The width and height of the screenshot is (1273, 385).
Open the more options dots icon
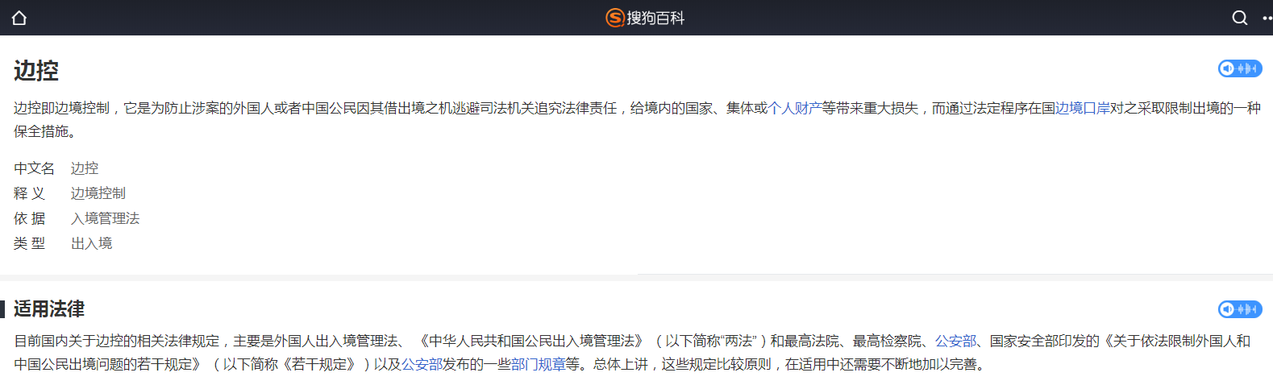point(1267,18)
